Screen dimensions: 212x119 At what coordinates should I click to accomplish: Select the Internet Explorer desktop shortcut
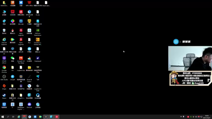tap(4, 42)
